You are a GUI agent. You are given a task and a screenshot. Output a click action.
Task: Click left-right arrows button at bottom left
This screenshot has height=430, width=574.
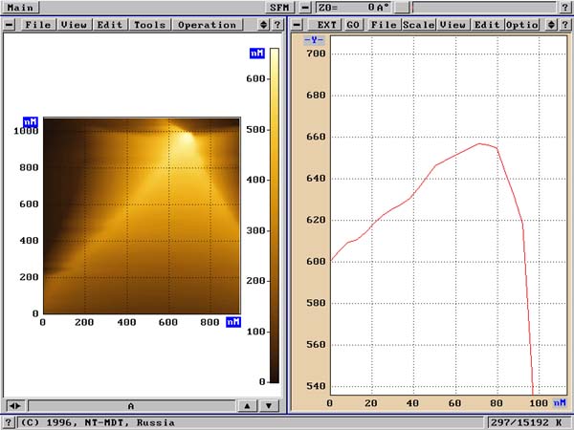pyautogui.click(x=14, y=405)
